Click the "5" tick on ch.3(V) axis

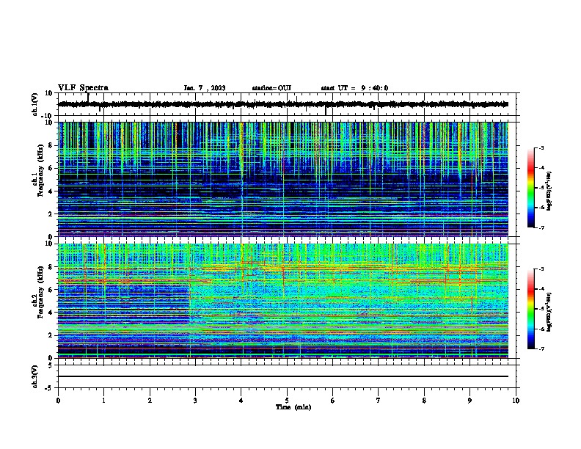(x=51, y=365)
